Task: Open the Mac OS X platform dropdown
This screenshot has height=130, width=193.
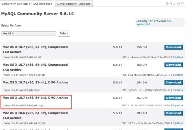Action: tap(29, 34)
